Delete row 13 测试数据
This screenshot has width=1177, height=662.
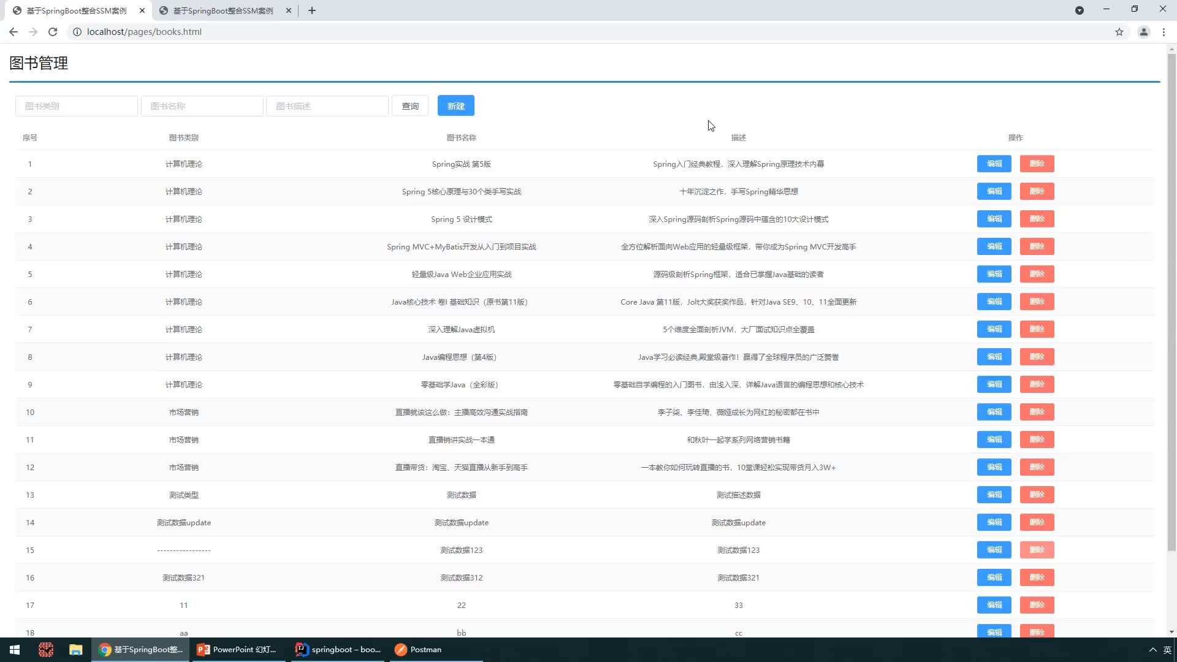point(1037,495)
